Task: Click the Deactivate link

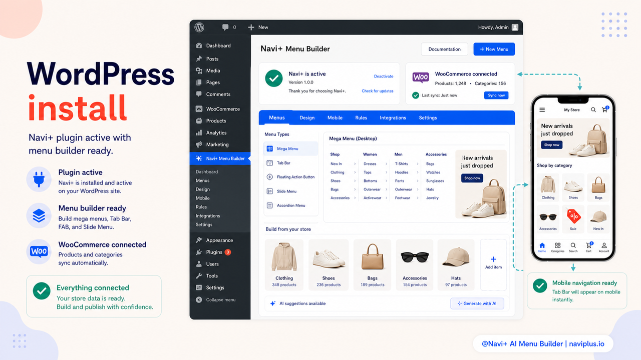Action: pyautogui.click(x=384, y=76)
